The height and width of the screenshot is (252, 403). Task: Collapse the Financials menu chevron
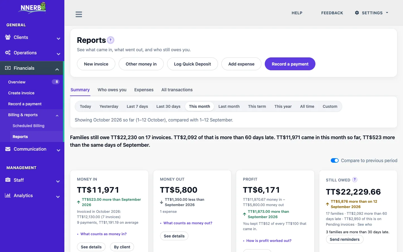click(57, 69)
